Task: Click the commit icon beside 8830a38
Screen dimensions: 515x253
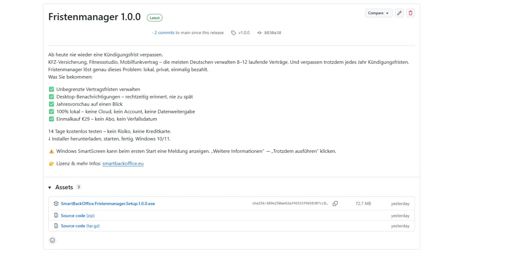Action: coord(259,33)
